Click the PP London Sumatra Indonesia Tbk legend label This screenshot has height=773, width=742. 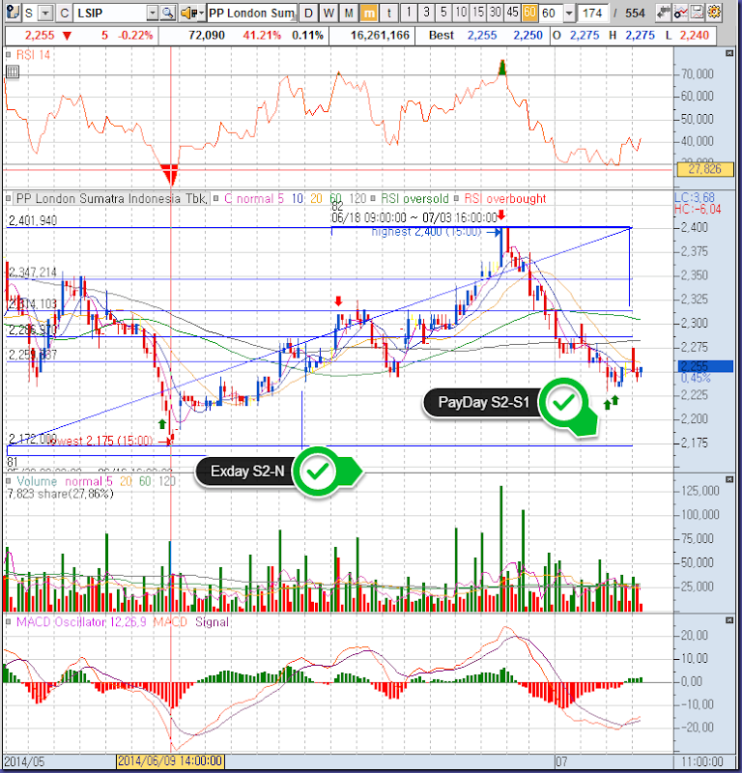click(x=111, y=199)
